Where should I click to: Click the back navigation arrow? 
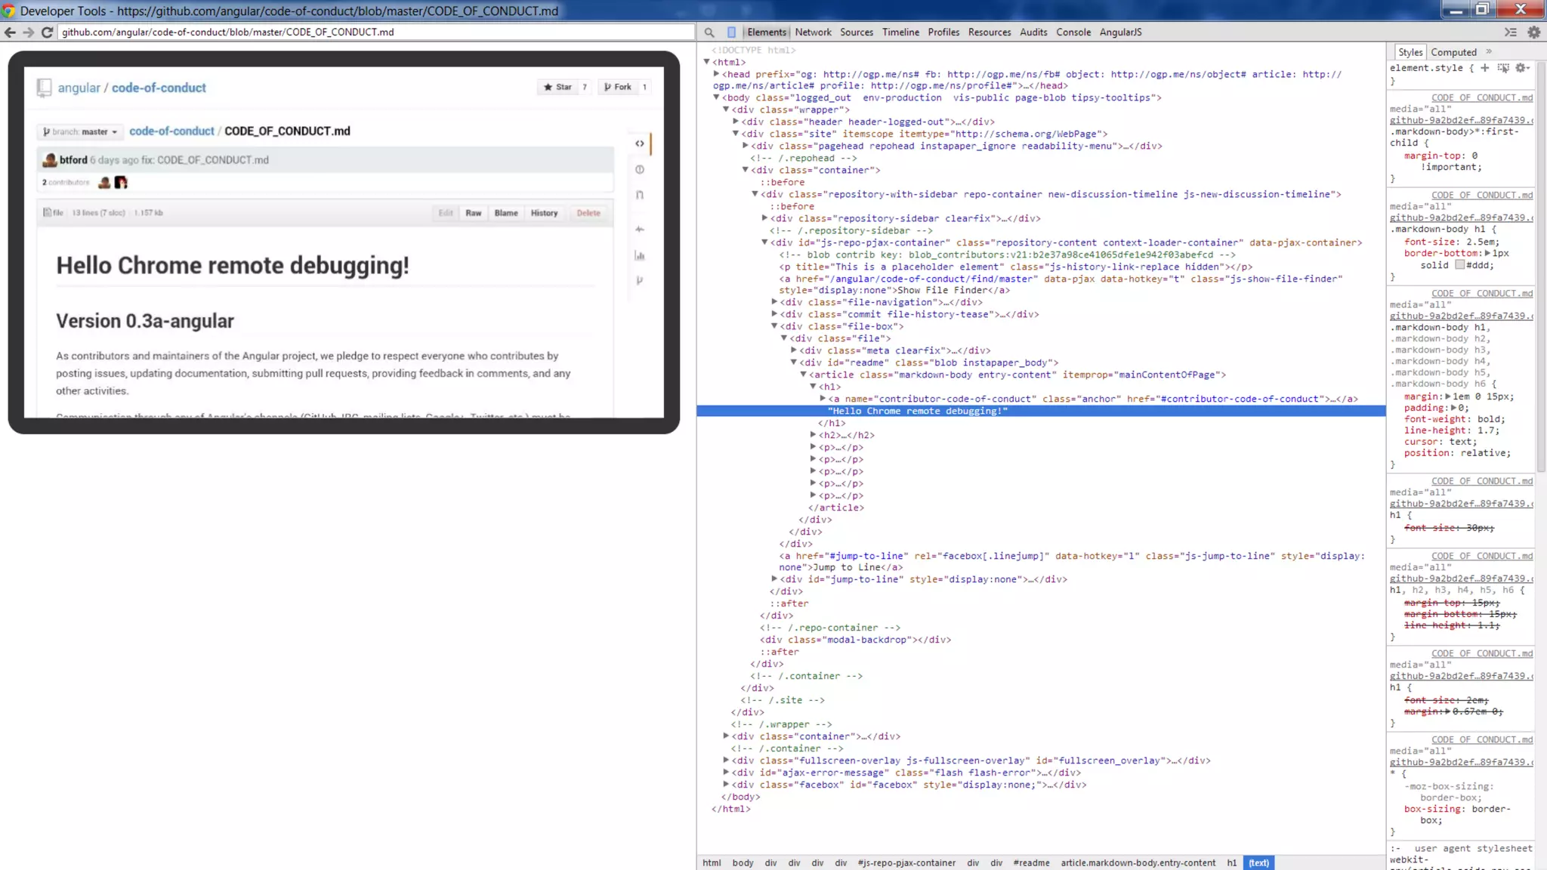click(x=10, y=32)
